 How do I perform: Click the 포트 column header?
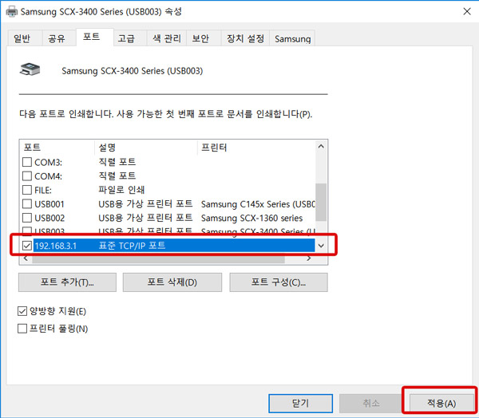coord(57,148)
